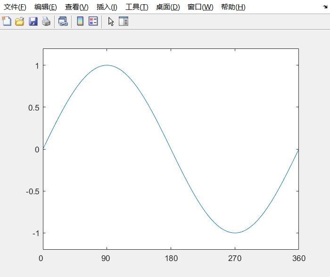Screen dimensions: 330x277
Task: Open the 桌面(D) menu
Action: [168, 7]
